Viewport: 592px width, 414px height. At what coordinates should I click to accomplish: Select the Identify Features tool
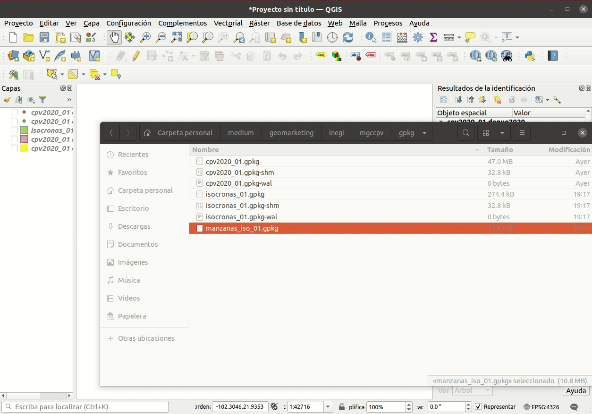371,37
